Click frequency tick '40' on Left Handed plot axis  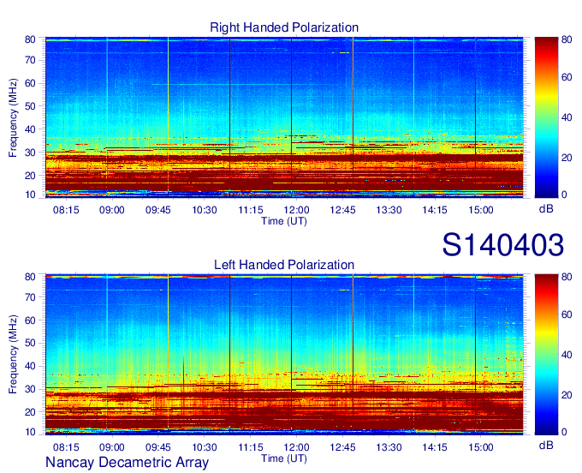point(30,367)
